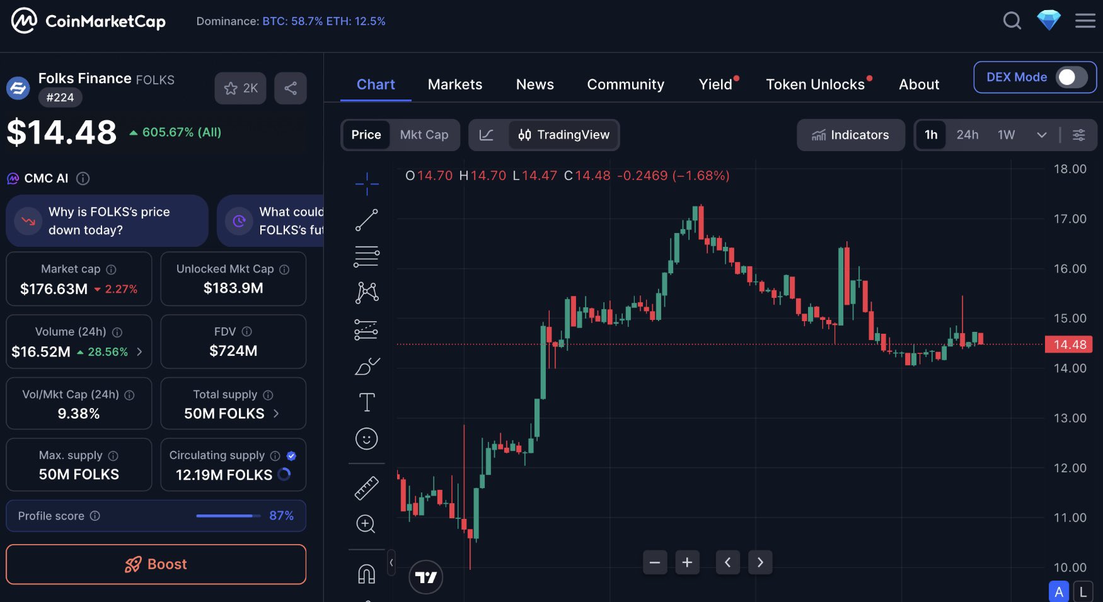The image size is (1103, 602).
Task: Select the Mkt Cap view toggle
Action: pyautogui.click(x=424, y=135)
